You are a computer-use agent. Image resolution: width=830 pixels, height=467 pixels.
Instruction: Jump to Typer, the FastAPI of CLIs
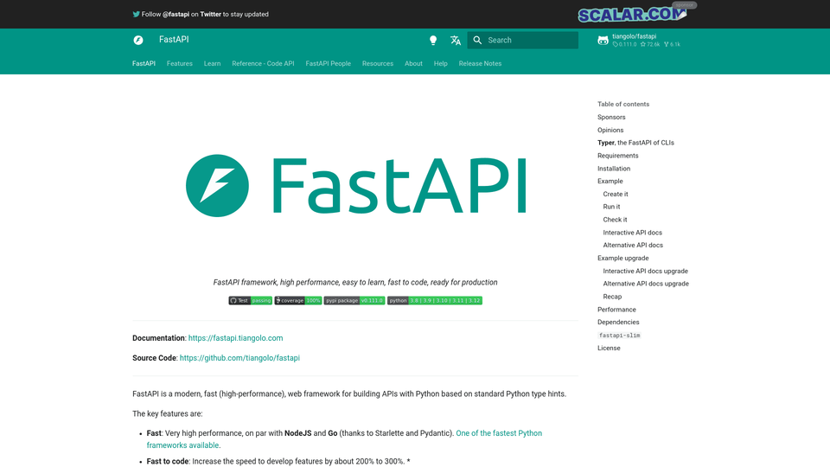coord(635,143)
